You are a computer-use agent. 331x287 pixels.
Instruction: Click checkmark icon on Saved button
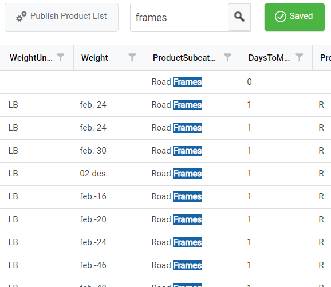(281, 17)
